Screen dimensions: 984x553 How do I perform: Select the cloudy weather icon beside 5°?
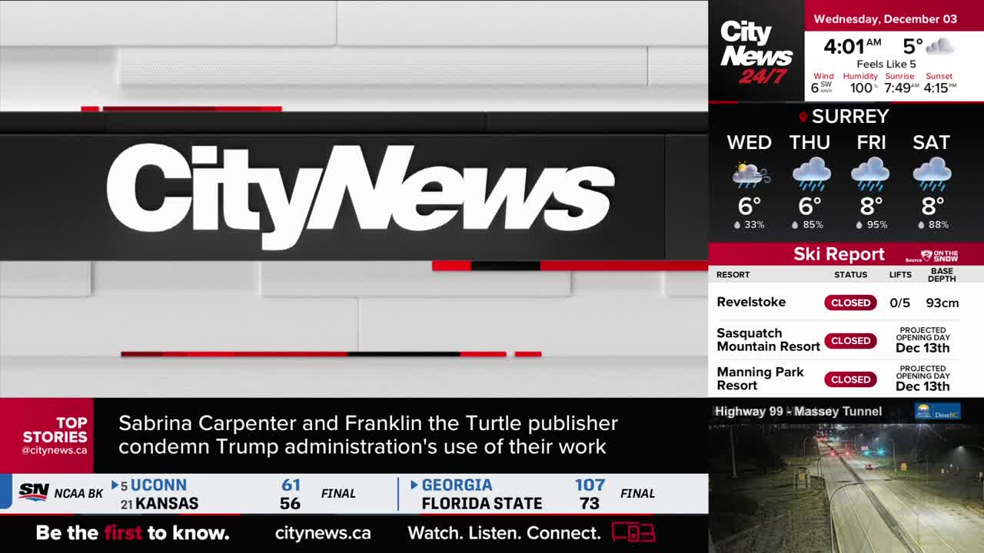pyautogui.click(x=942, y=48)
